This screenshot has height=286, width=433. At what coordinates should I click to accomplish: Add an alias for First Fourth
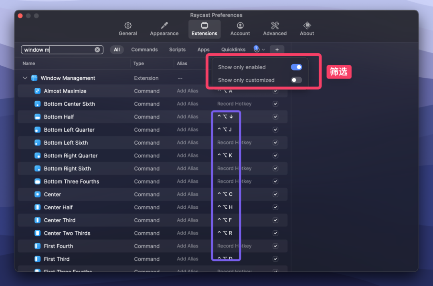coord(188,246)
